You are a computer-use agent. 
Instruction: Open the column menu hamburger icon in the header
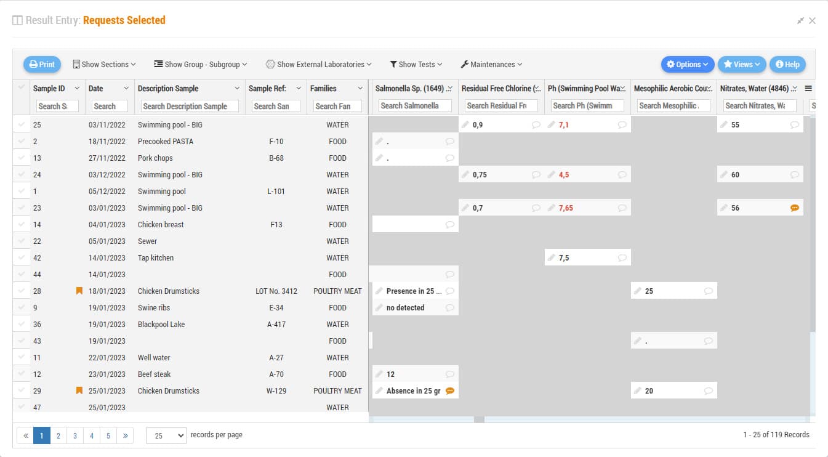tap(808, 89)
